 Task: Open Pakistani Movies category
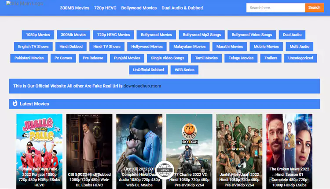(x=29, y=58)
